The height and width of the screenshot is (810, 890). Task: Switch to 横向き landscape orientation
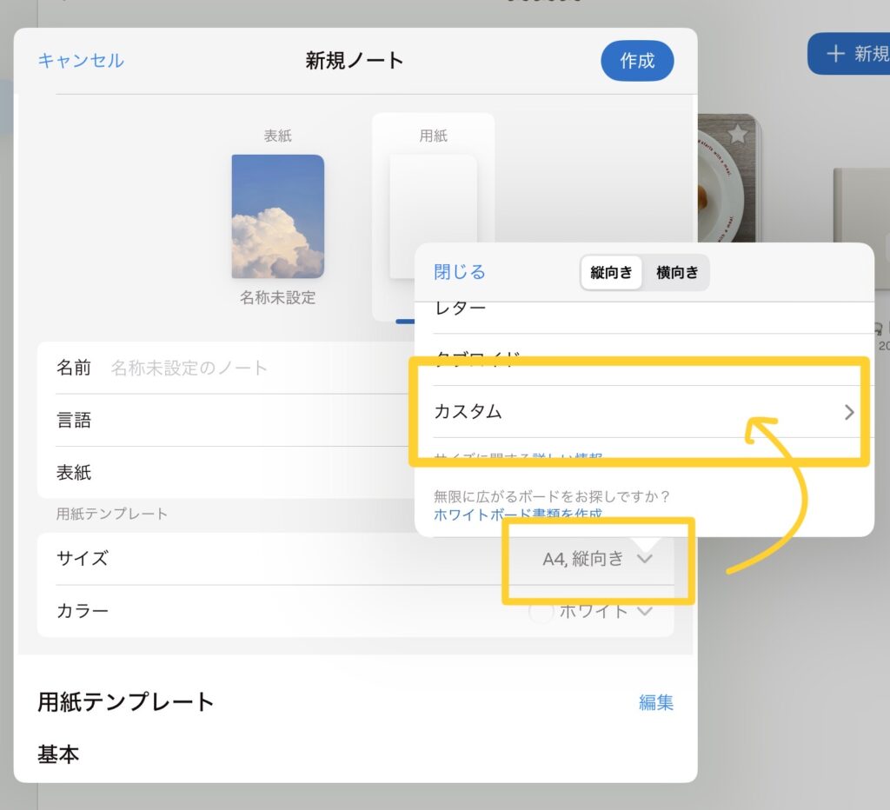point(677,273)
